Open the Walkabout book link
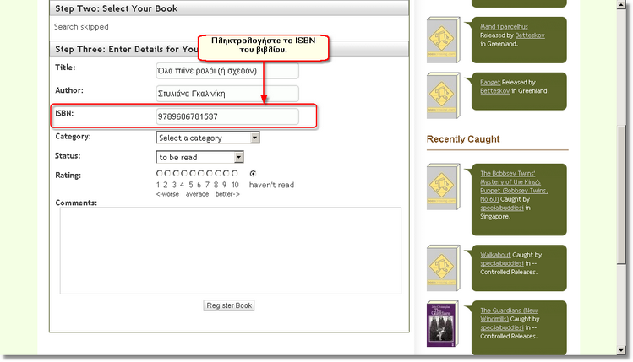Image resolution: width=633 pixels, height=362 pixels. click(496, 254)
